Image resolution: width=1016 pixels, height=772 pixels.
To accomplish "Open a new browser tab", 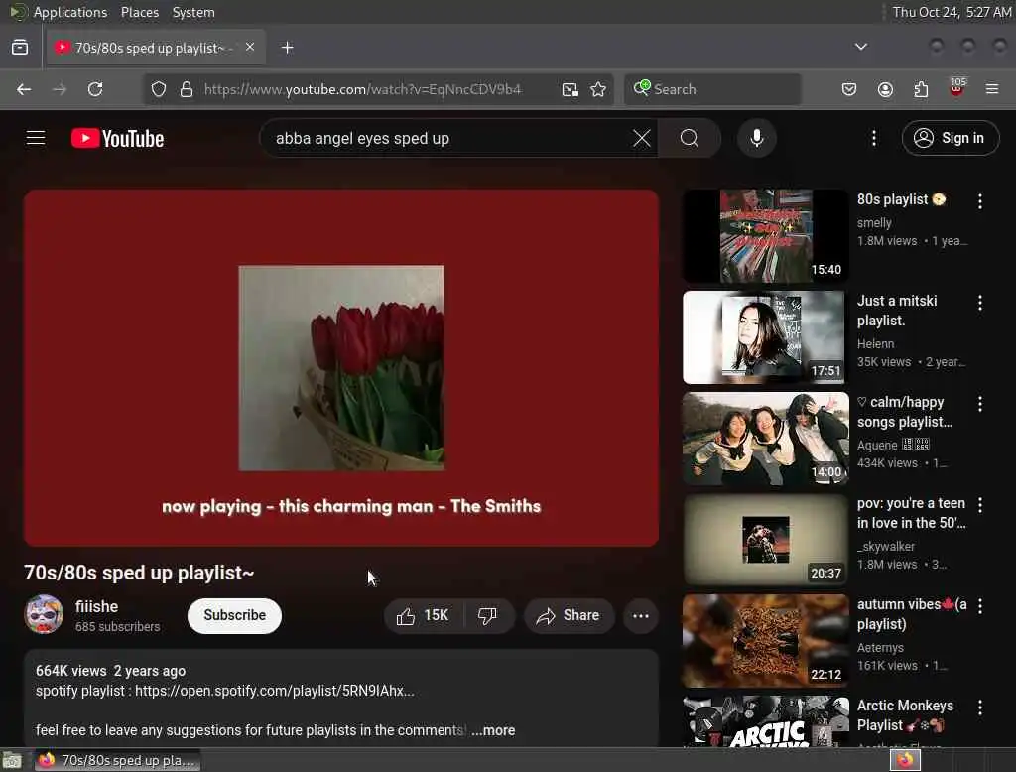I will (x=287, y=48).
